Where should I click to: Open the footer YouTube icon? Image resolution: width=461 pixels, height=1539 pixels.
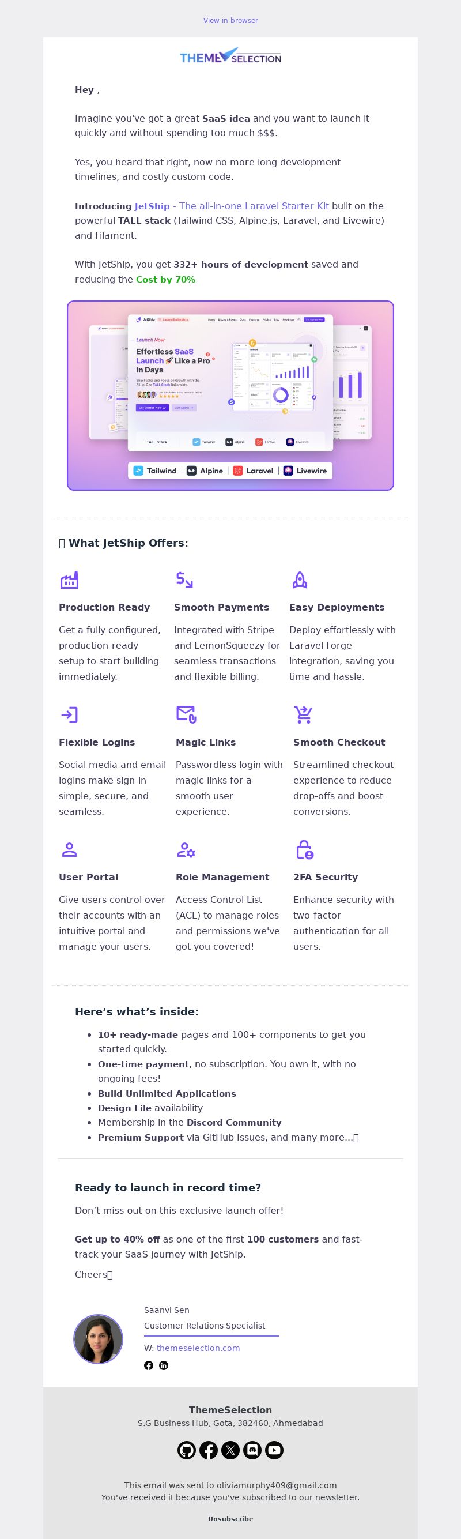(274, 1450)
